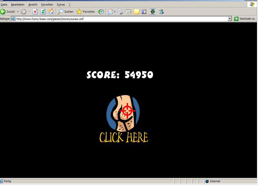Click the Mail envelope icon
The image size is (259, 188).
click(110, 12)
